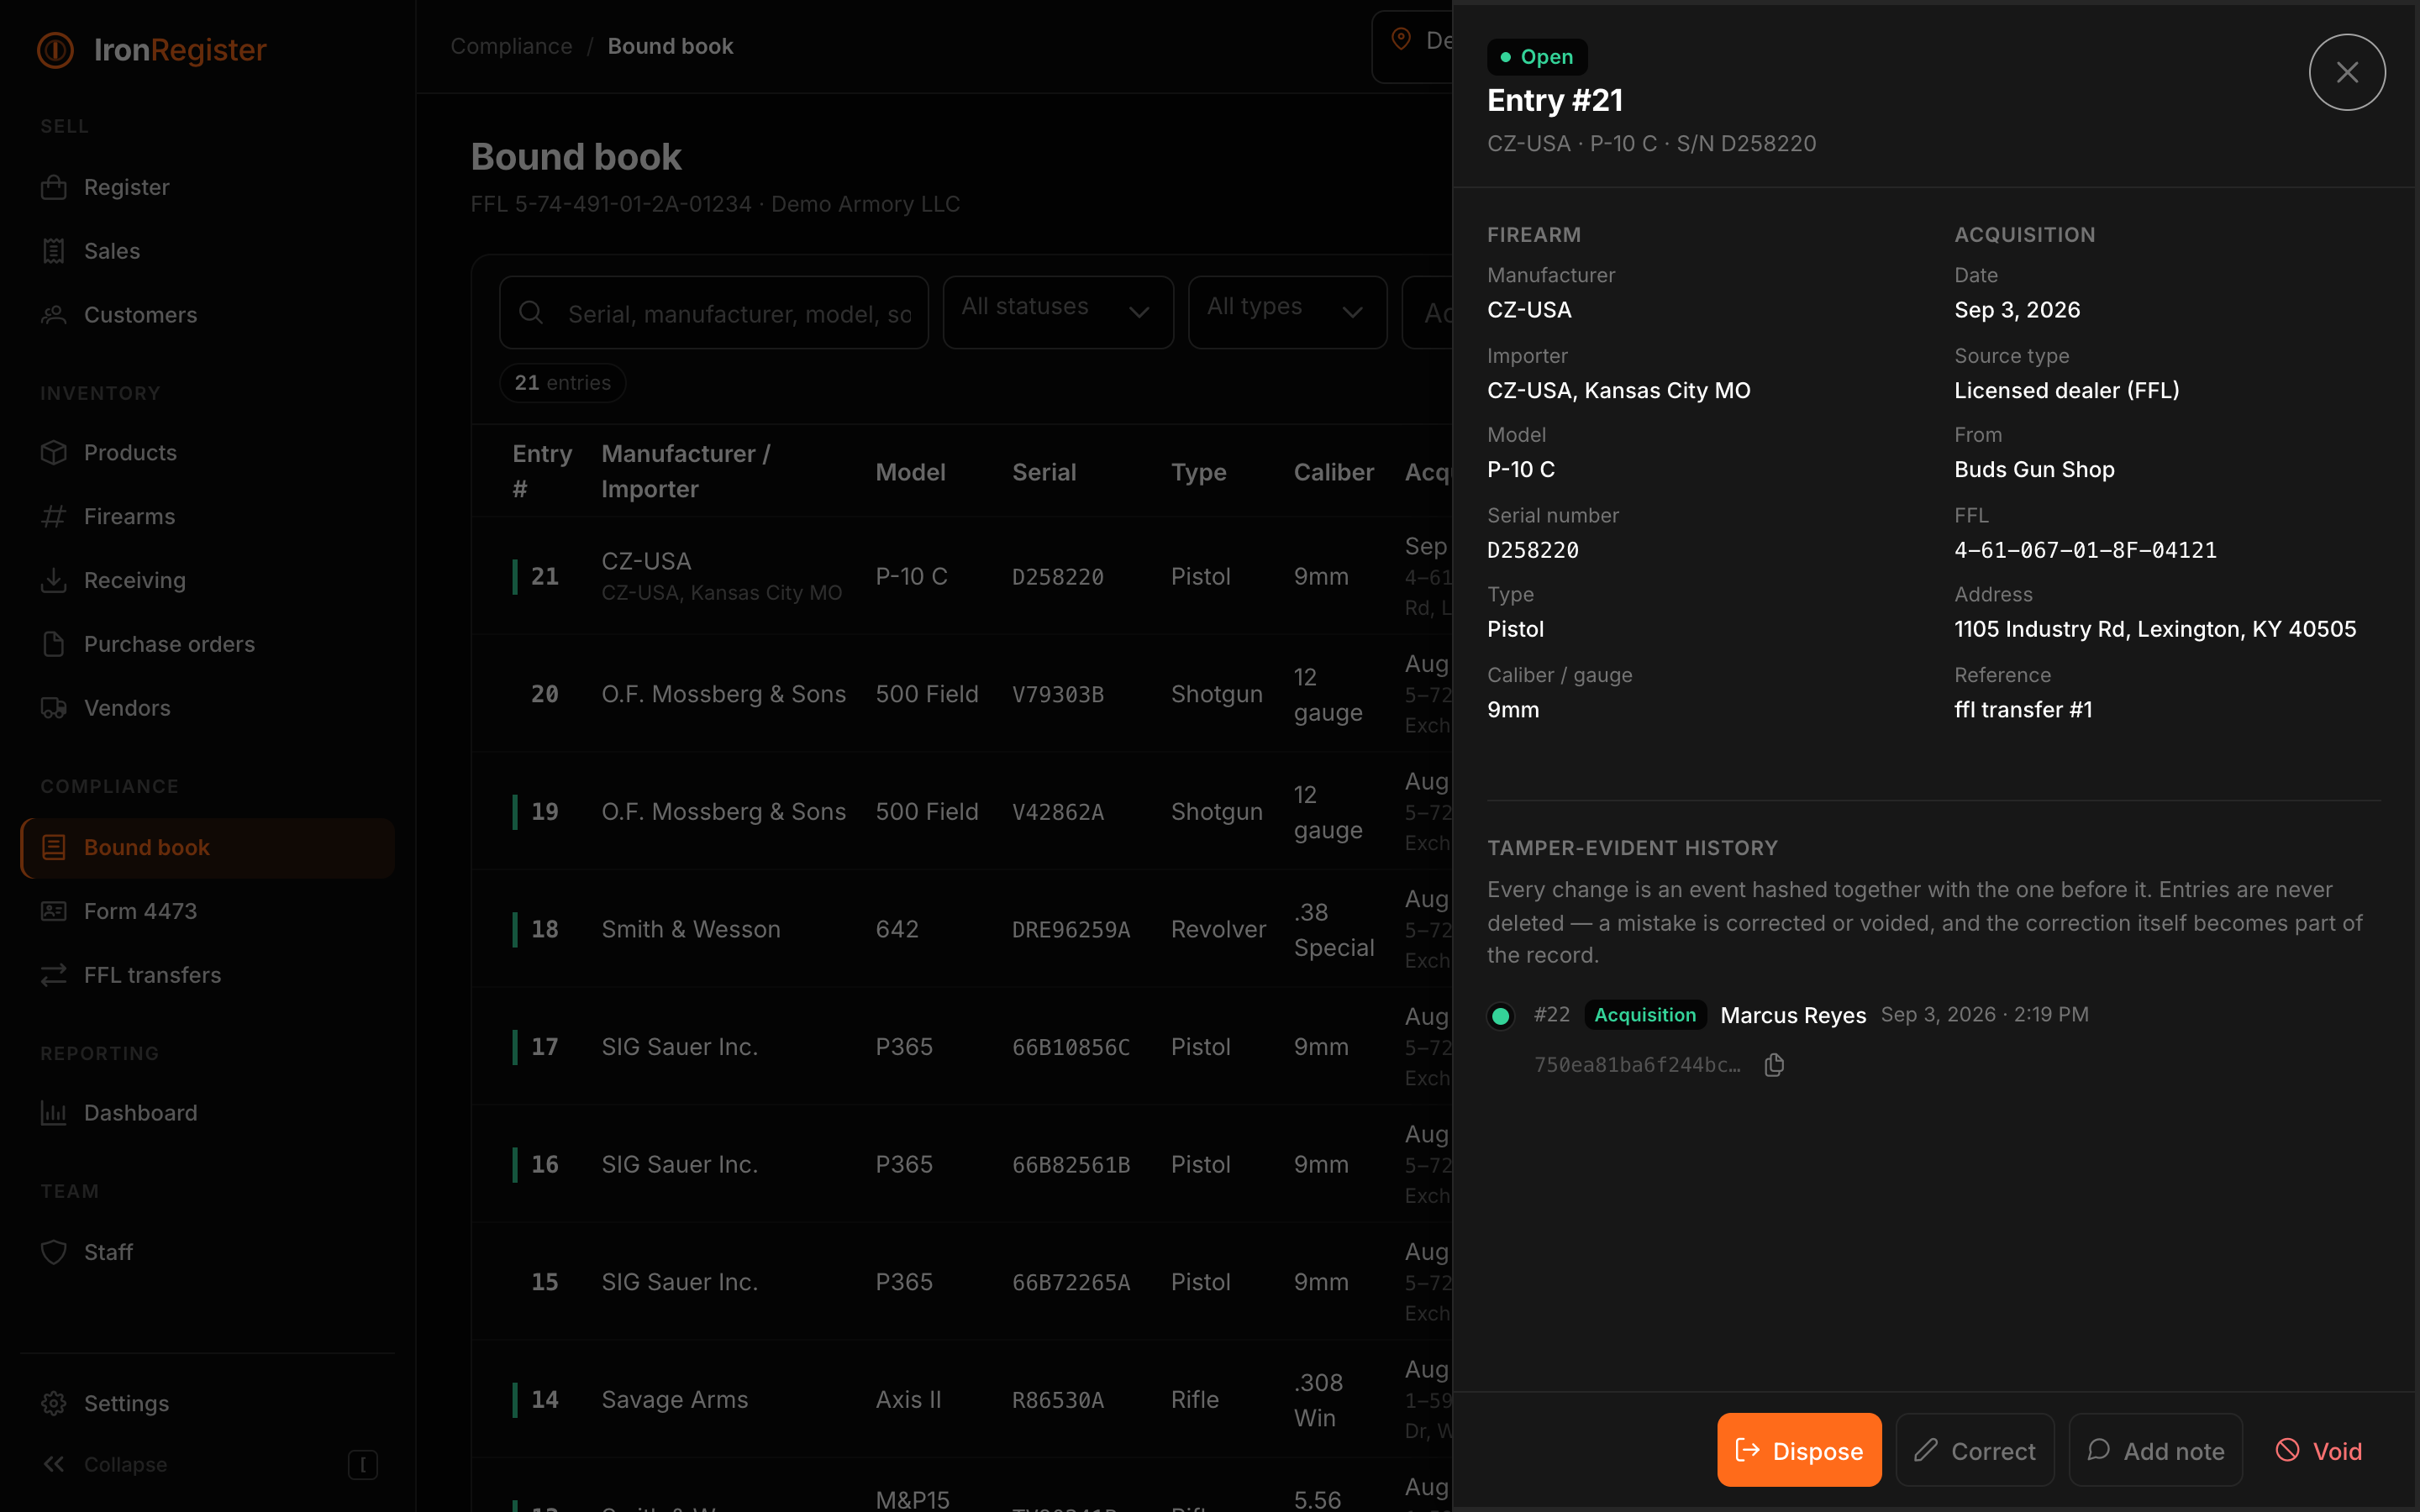The height and width of the screenshot is (1512, 2420).
Task: Click the Vendors truck icon
Action: pyautogui.click(x=54, y=708)
